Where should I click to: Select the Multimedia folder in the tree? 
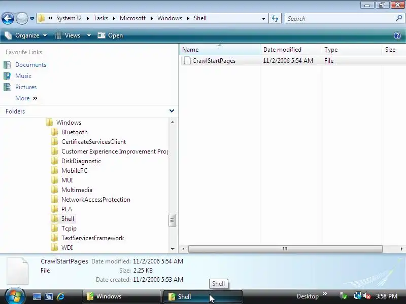(x=77, y=189)
